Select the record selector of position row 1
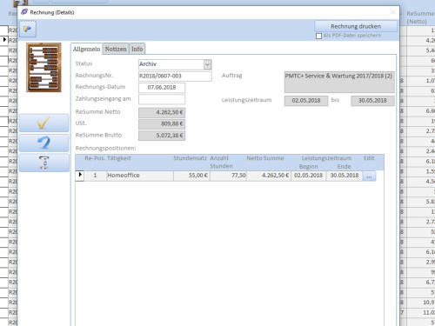Viewport: 435px width, 326px height. pos(80,176)
